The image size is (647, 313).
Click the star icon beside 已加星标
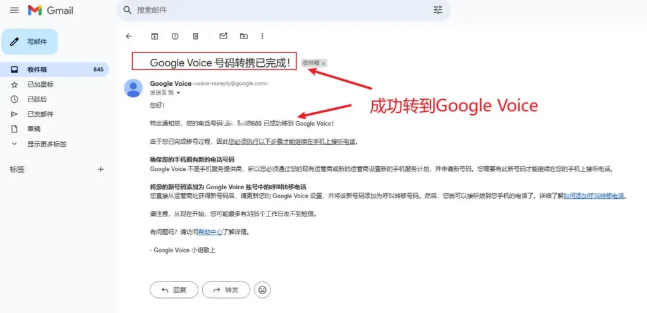(x=15, y=85)
